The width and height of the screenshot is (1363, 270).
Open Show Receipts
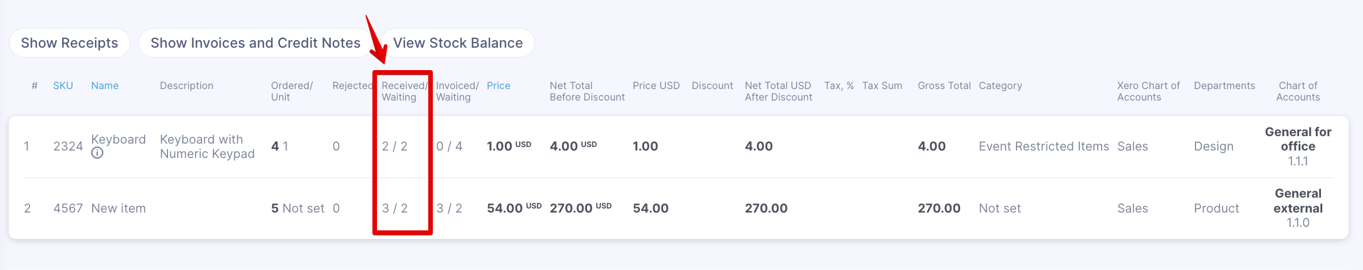pyautogui.click(x=70, y=43)
